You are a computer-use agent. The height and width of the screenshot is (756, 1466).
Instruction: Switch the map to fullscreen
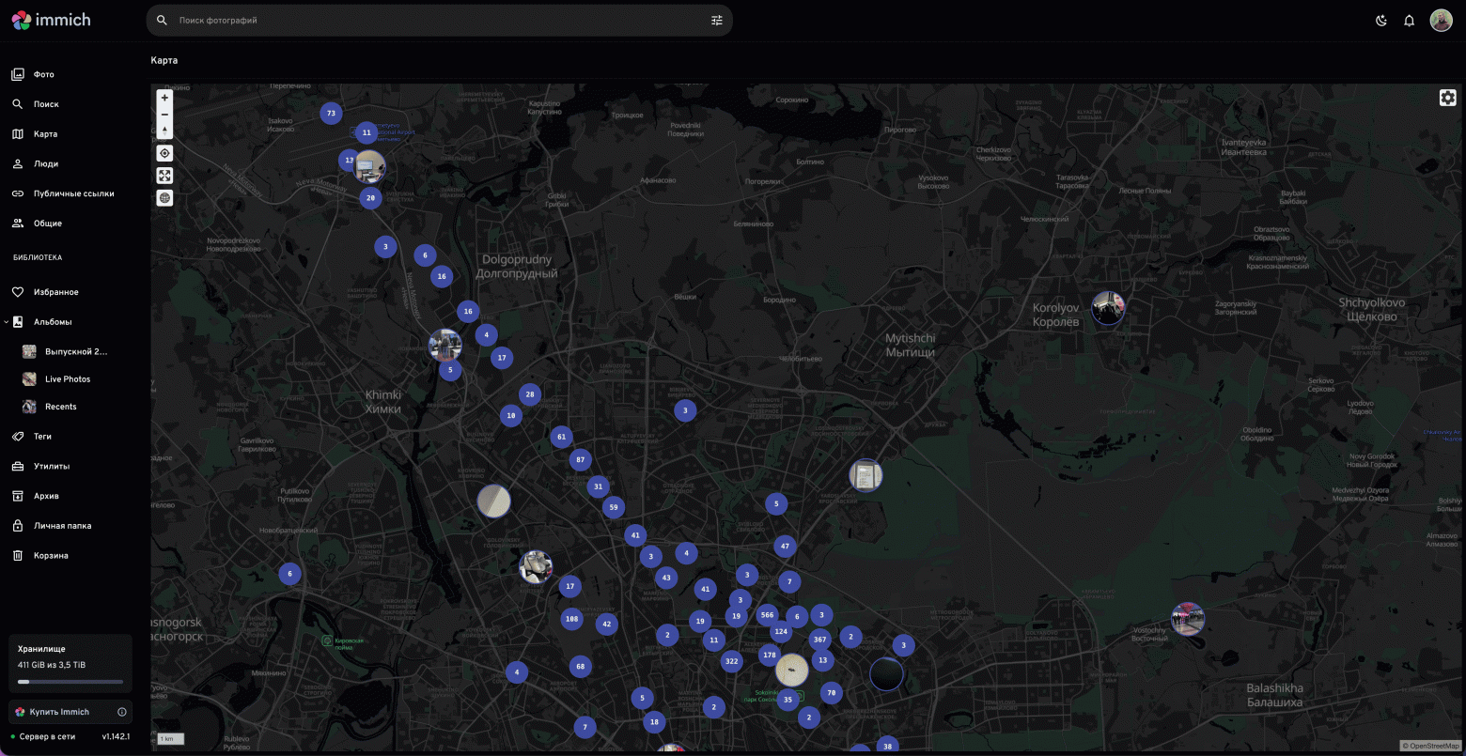pyautogui.click(x=165, y=176)
